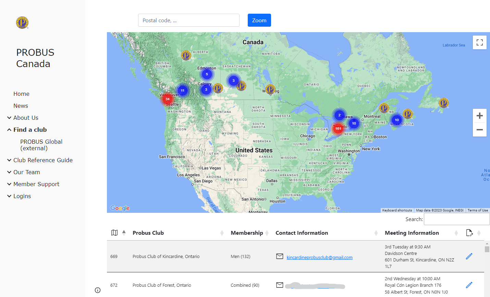Click the PROBUS logo in sidebar

tap(22, 23)
